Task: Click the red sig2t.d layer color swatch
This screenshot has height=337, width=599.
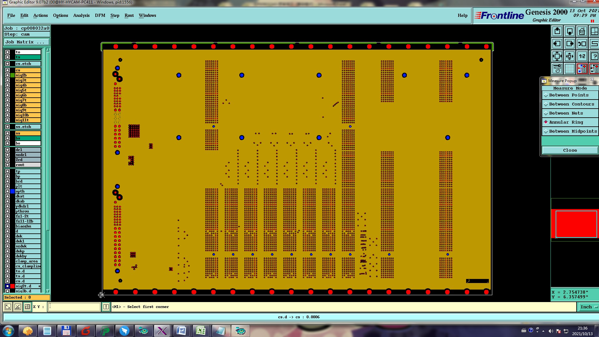Action: coord(12,286)
